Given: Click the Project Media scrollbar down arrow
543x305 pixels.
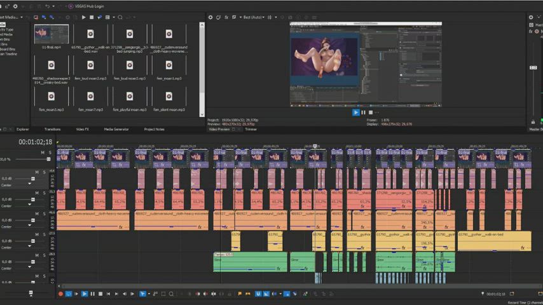Looking at the screenshot, I should 202,114.
